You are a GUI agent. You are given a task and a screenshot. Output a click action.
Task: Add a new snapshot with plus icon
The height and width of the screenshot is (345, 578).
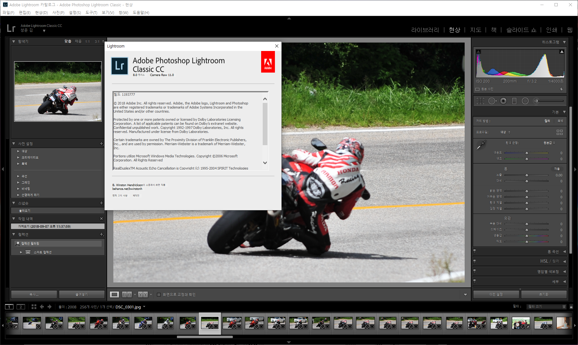click(x=101, y=203)
